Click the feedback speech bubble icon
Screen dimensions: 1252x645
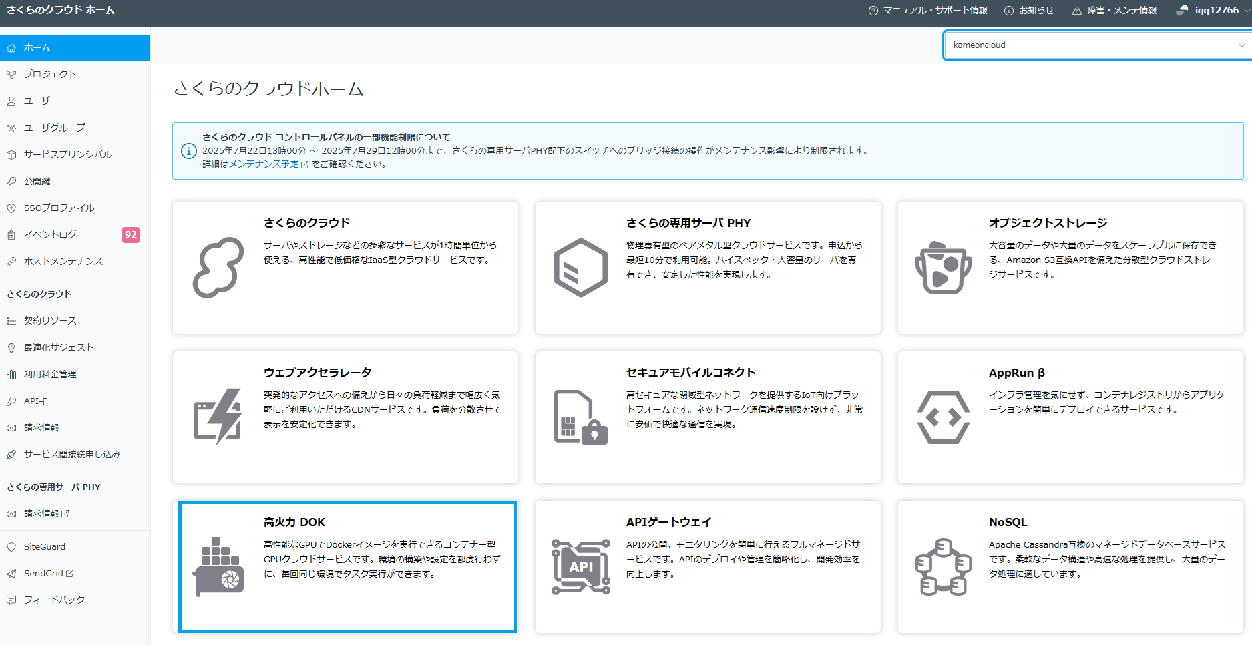point(11,600)
